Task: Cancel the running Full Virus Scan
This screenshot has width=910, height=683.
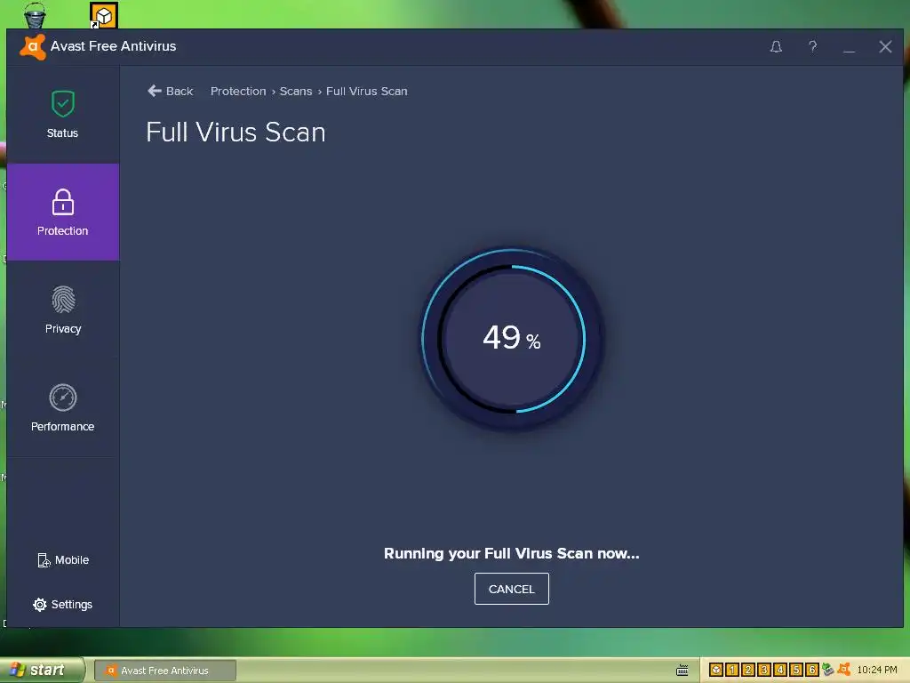Action: (x=511, y=589)
